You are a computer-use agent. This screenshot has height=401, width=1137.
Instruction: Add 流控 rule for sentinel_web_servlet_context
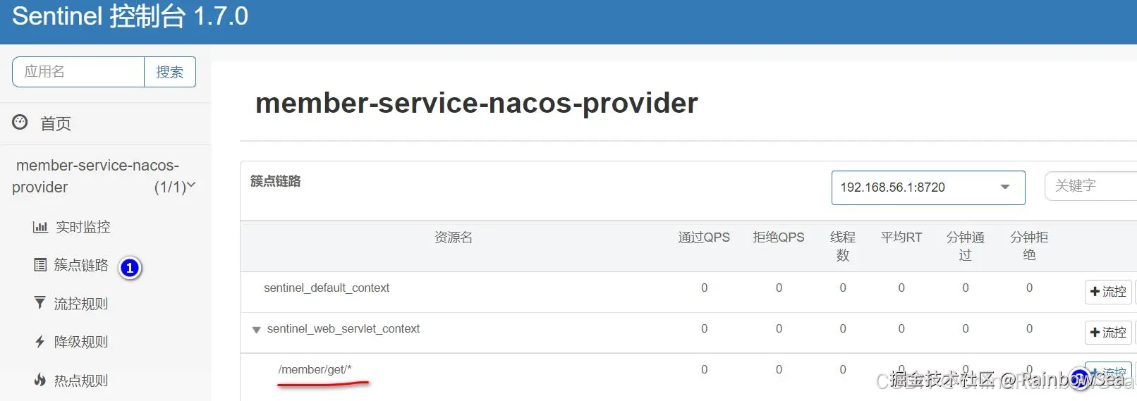(1107, 333)
